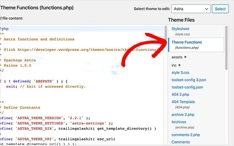Open the Archives template file
The height and width of the screenshot is (146, 234).
179,122
